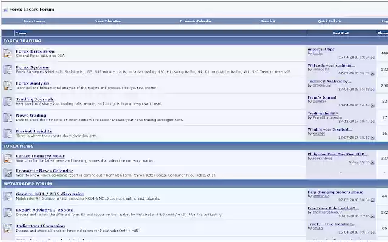Open the Search dropdown menu
Image resolution: width=388 pixels, height=242 pixels.
267,21
